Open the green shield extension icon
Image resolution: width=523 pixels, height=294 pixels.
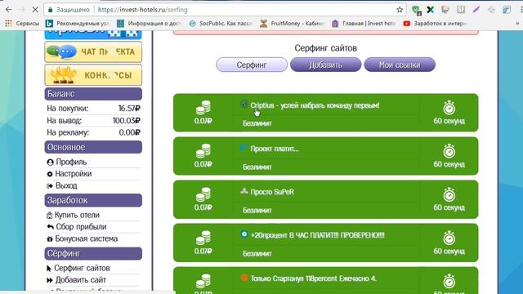[416, 10]
